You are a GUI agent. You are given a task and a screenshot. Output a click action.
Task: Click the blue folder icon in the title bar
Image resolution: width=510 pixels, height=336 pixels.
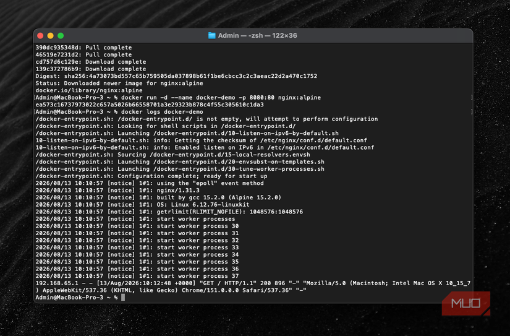pyautogui.click(x=212, y=35)
